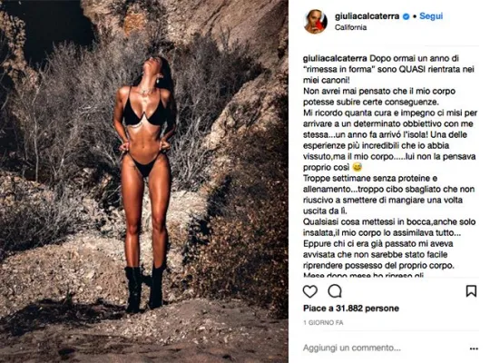The width and height of the screenshot is (490, 363).
Task: Follow the account with the Segui button
Action: [x=431, y=16]
